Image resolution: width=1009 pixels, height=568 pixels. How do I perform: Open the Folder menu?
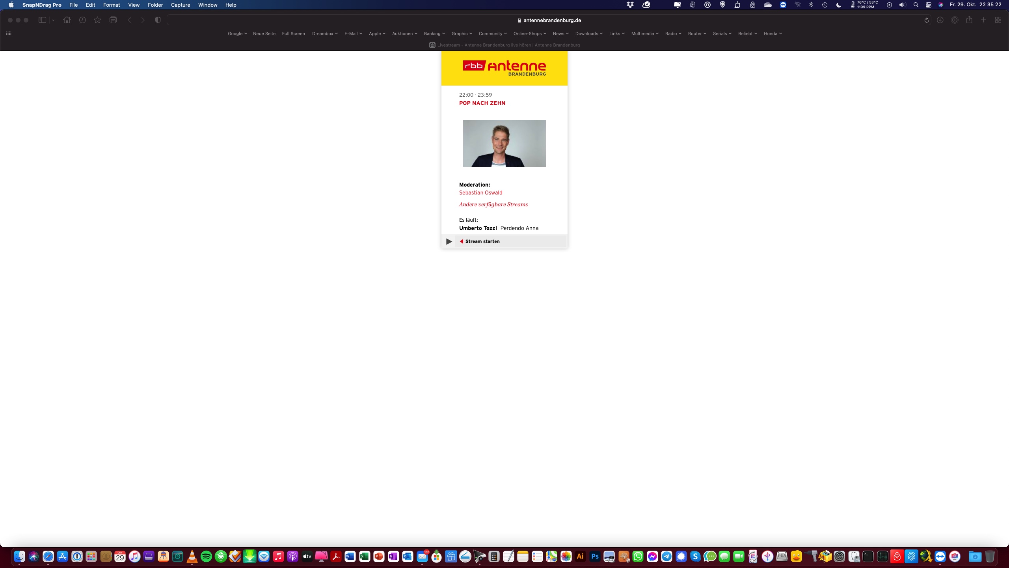155,5
